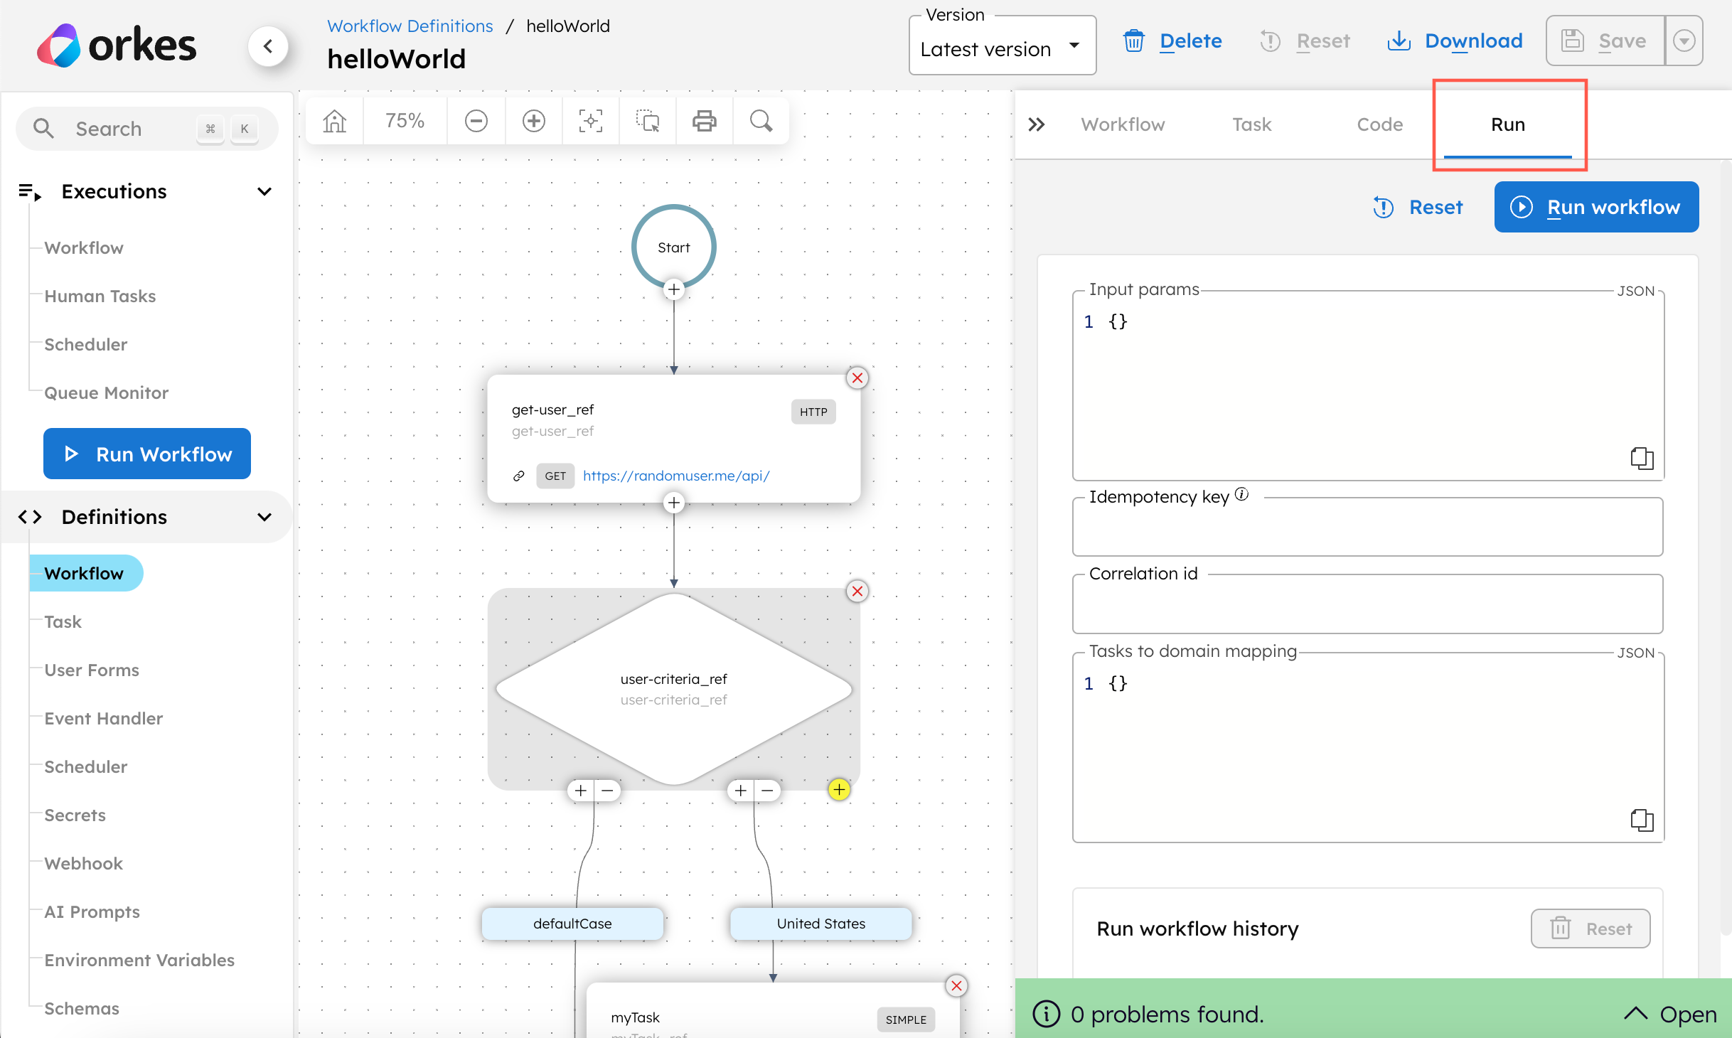The image size is (1732, 1038).
Task: Zoom out using the minus circle icon
Action: click(476, 121)
